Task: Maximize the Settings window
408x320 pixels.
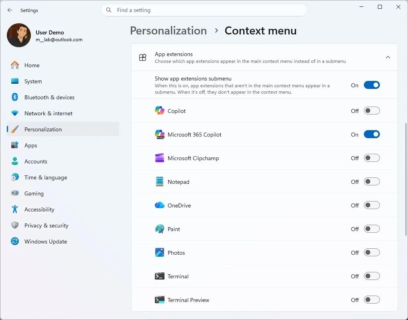Action: [x=380, y=7]
